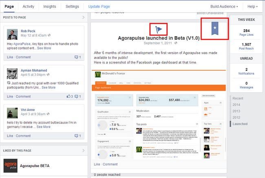
Task: Click the 'Boost Unavailable' text
Action: click(x=210, y=13)
